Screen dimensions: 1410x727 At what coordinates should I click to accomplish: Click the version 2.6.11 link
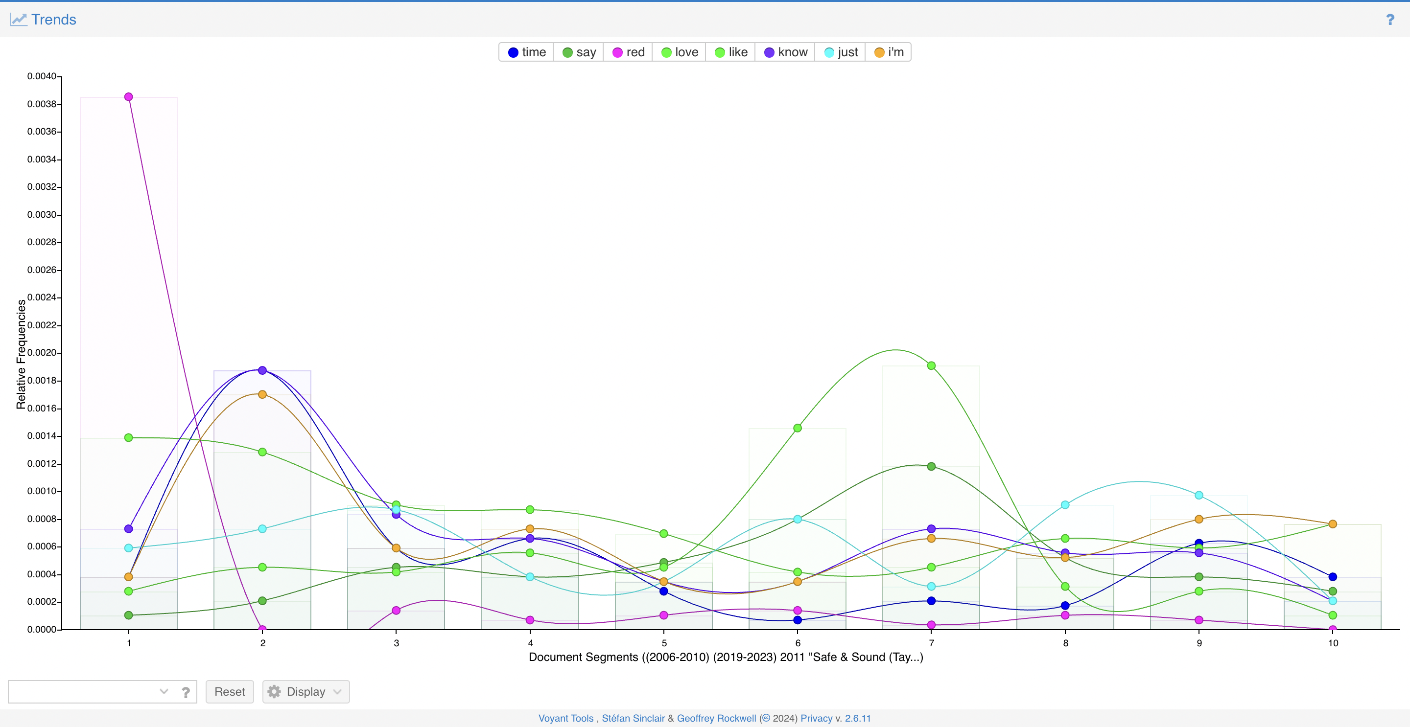(x=857, y=718)
